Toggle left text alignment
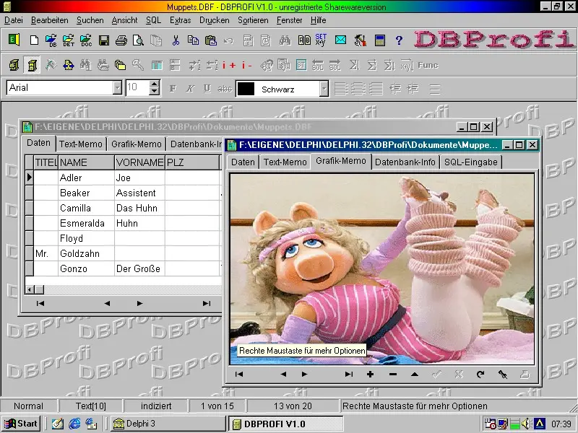 (x=341, y=89)
